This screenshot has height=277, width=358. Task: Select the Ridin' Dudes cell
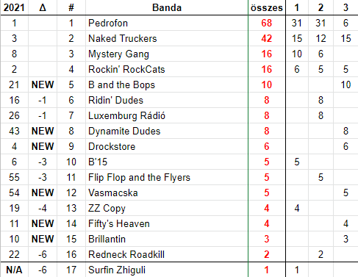(x=167, y=100)
